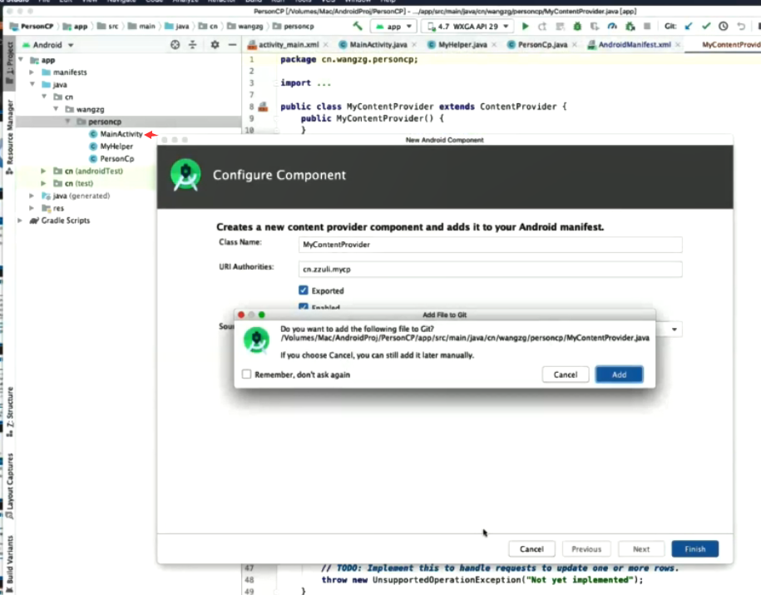Click the Class Name field MyContentProvider
Screen dimensions: 761x595
490,245
